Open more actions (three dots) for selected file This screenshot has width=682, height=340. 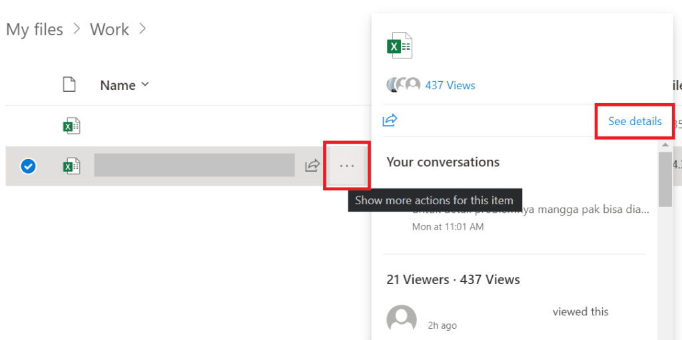point(346,166)
